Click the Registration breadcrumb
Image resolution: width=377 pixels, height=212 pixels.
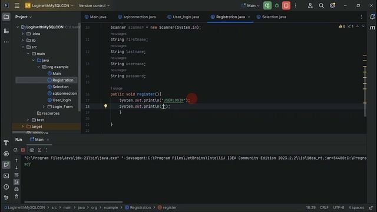point(138,207)
